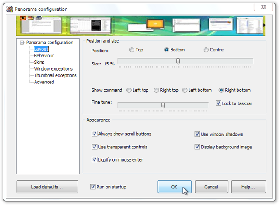
Task: Click the first document thumbnail in banner
Action: (42, 26)
